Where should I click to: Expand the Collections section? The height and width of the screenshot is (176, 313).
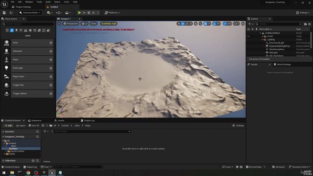click(3, 161)
